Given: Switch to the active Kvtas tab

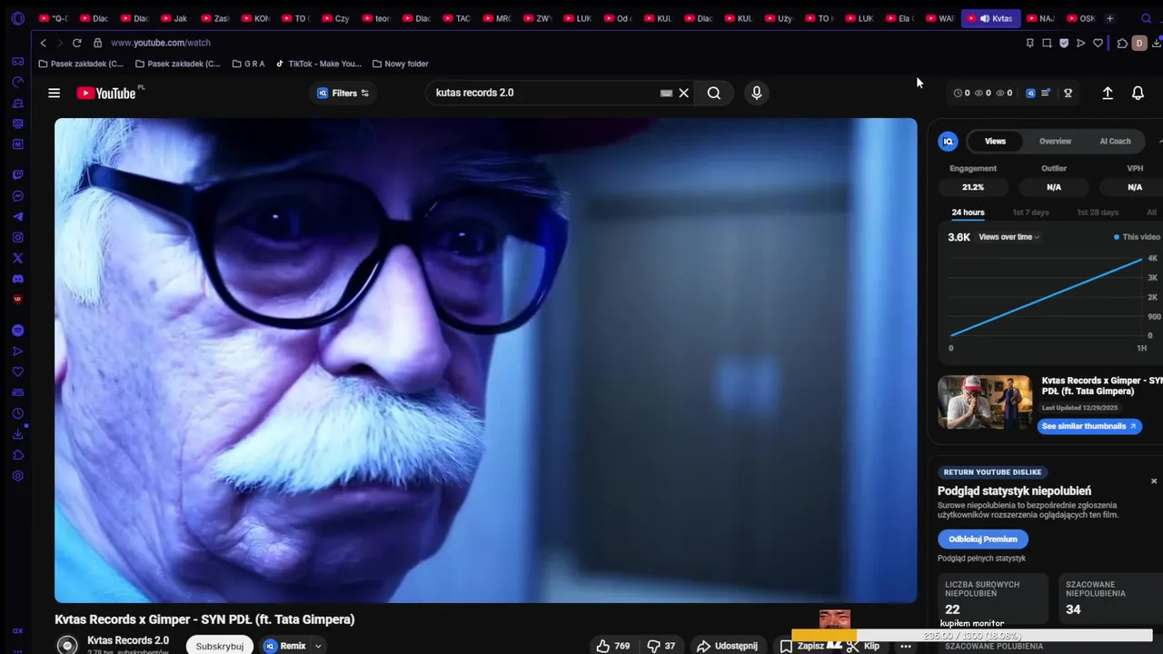Looking at the screenshot, I should 990,18.
